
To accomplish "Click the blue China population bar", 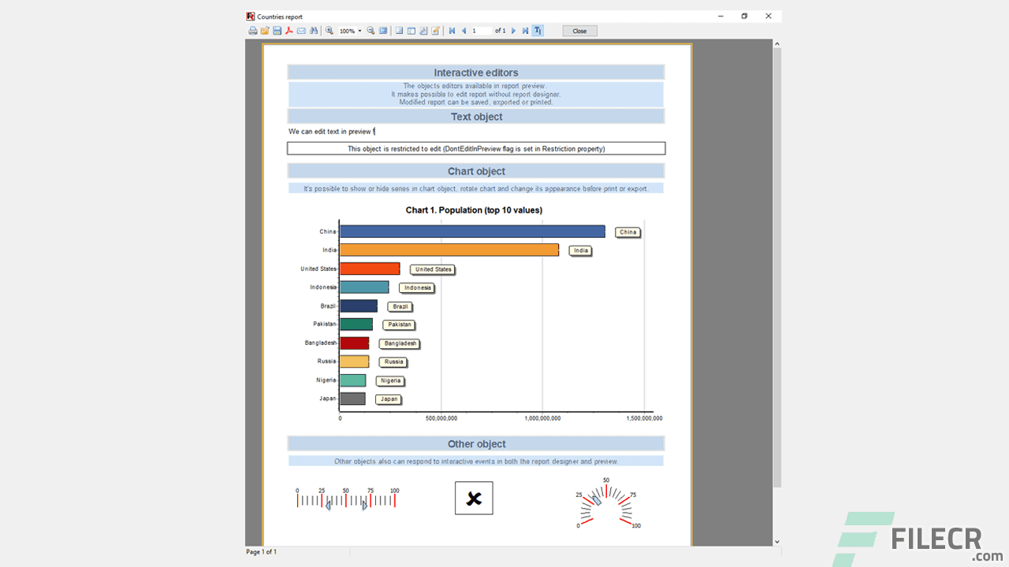I will 472,232.
